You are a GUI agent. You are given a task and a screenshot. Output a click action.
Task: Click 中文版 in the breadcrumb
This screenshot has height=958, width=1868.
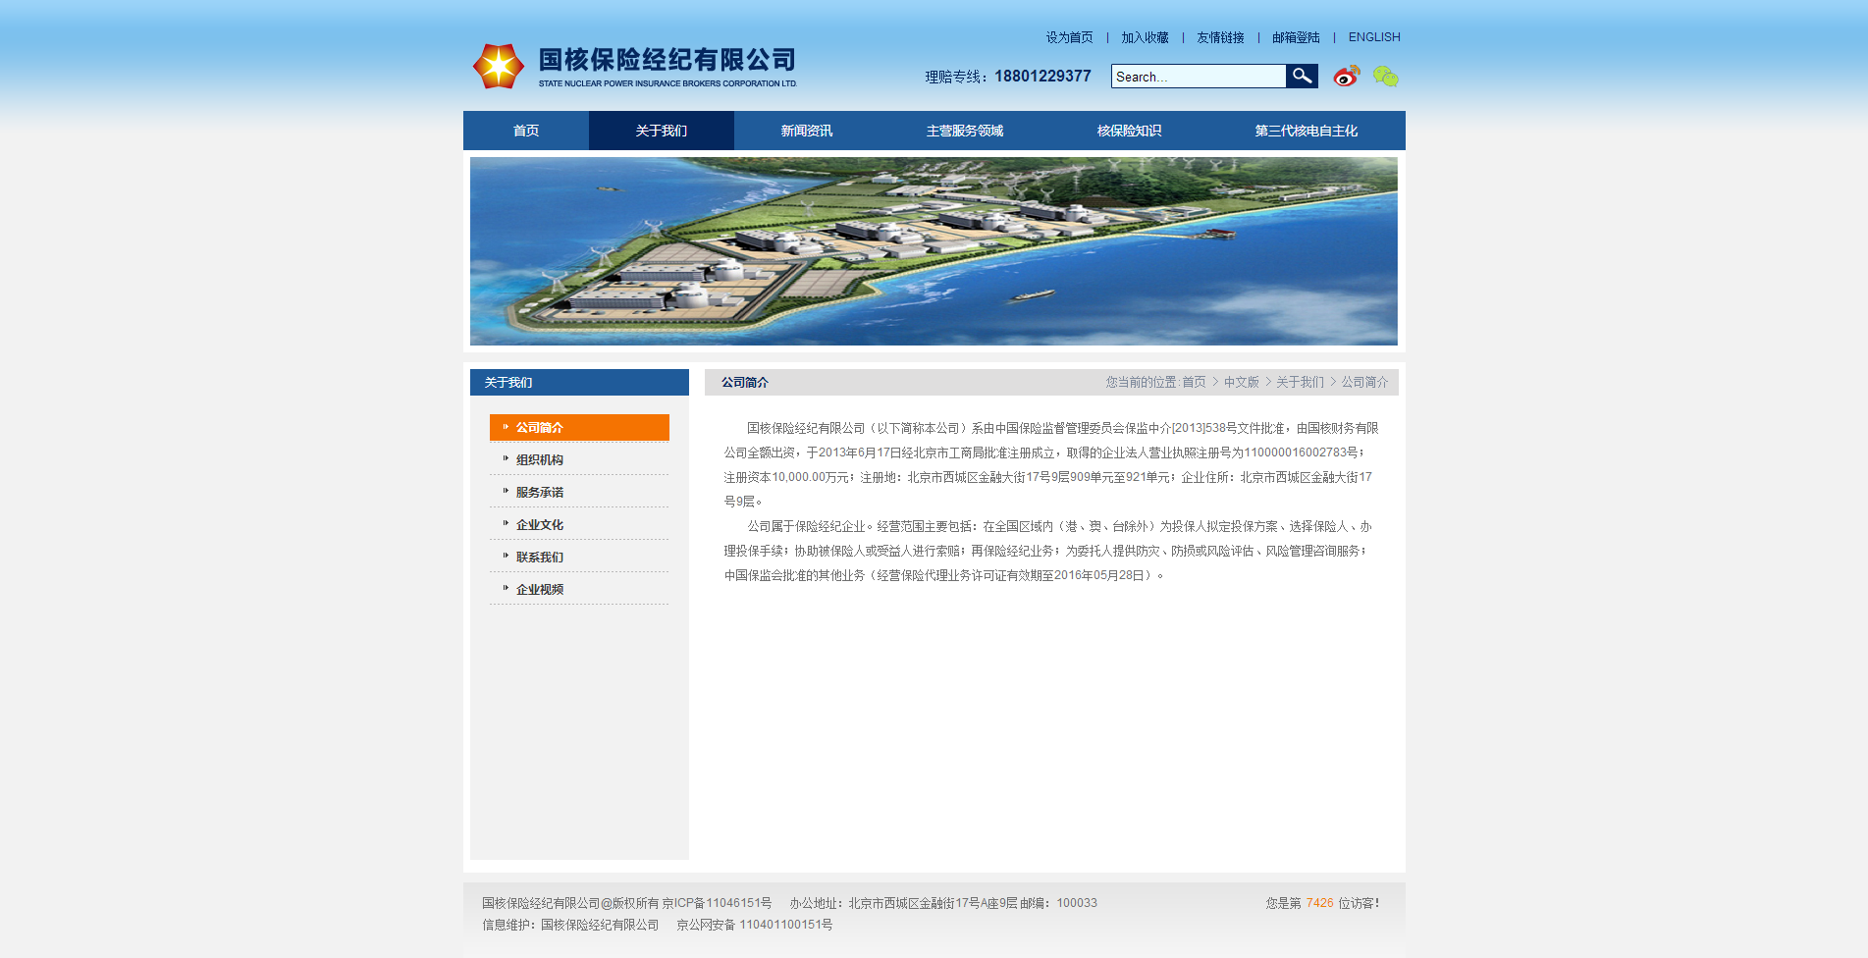[x=1241, y=382]
